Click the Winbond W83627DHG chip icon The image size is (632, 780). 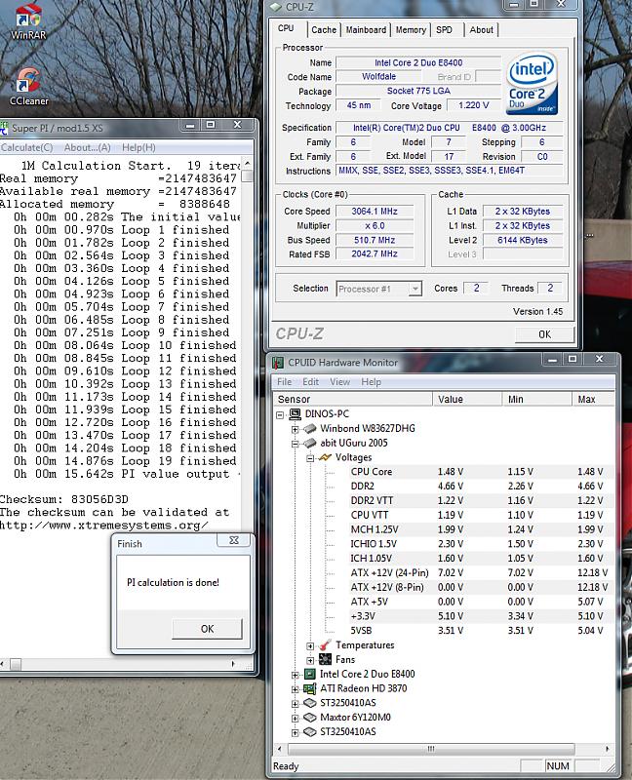[x=310, y=428]
